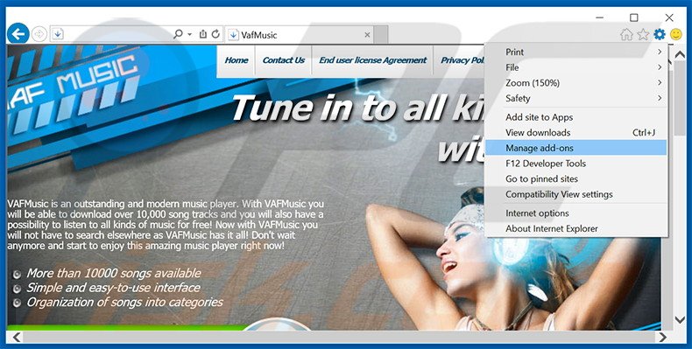692x349 pixels.
Task: Open the Print submenu
Action: [576, 52]
